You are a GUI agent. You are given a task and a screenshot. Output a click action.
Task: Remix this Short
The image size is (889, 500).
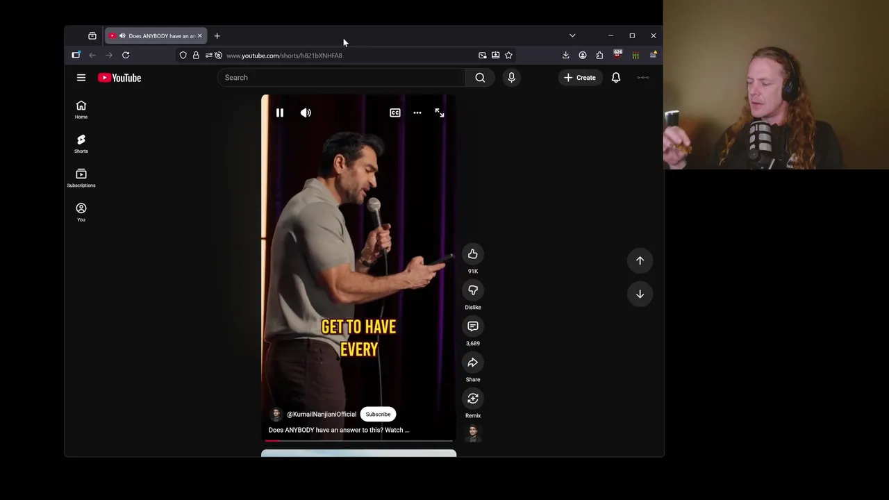(473, 399)
